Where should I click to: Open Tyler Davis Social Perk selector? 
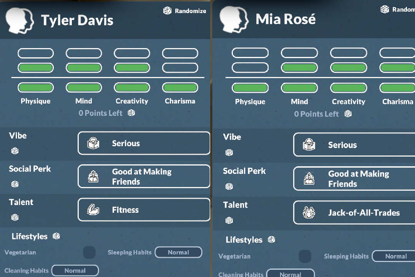[x=144, y=177]
